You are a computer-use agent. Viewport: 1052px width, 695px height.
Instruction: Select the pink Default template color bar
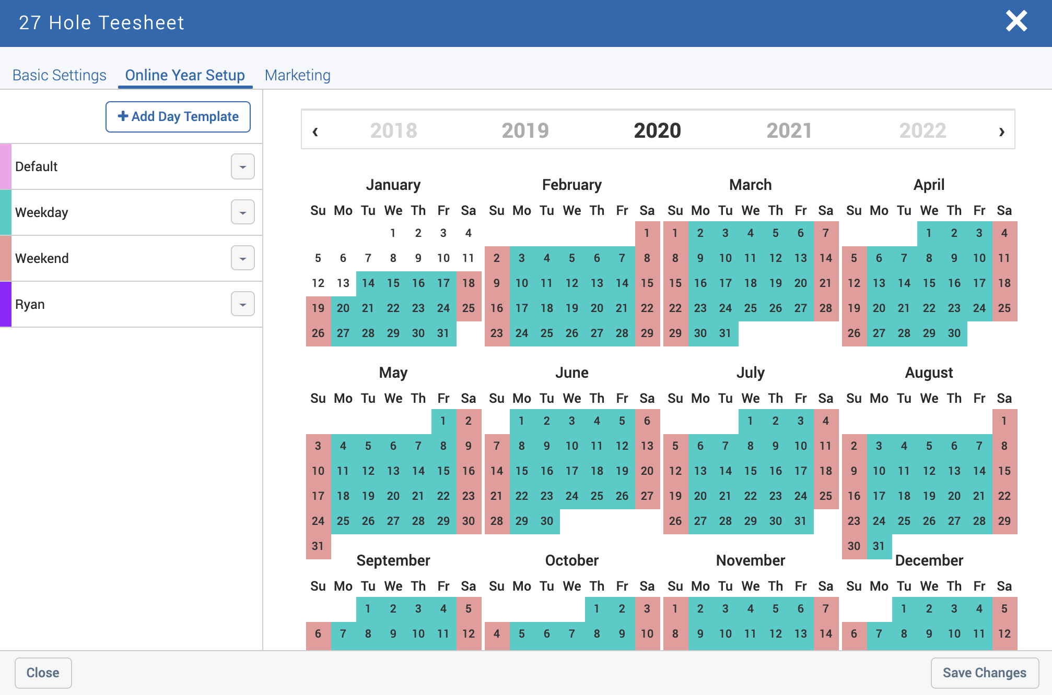click(x=6, y=167)
